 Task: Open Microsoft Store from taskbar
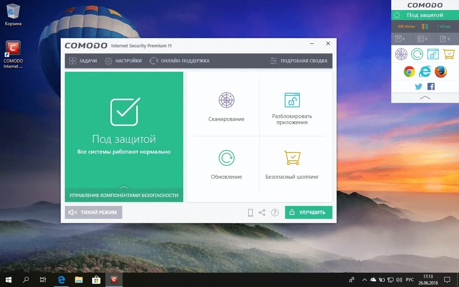pyautogui.click(x=96, y=280)
